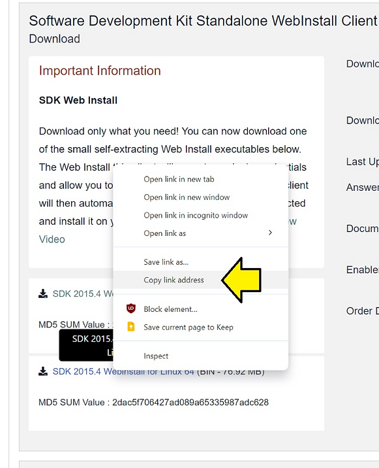Image resolution: width=379 pixels, height=468 pixels.
Task: Choose Inspect from context menu
Action: pyautogui.click(x=200, y=356)
